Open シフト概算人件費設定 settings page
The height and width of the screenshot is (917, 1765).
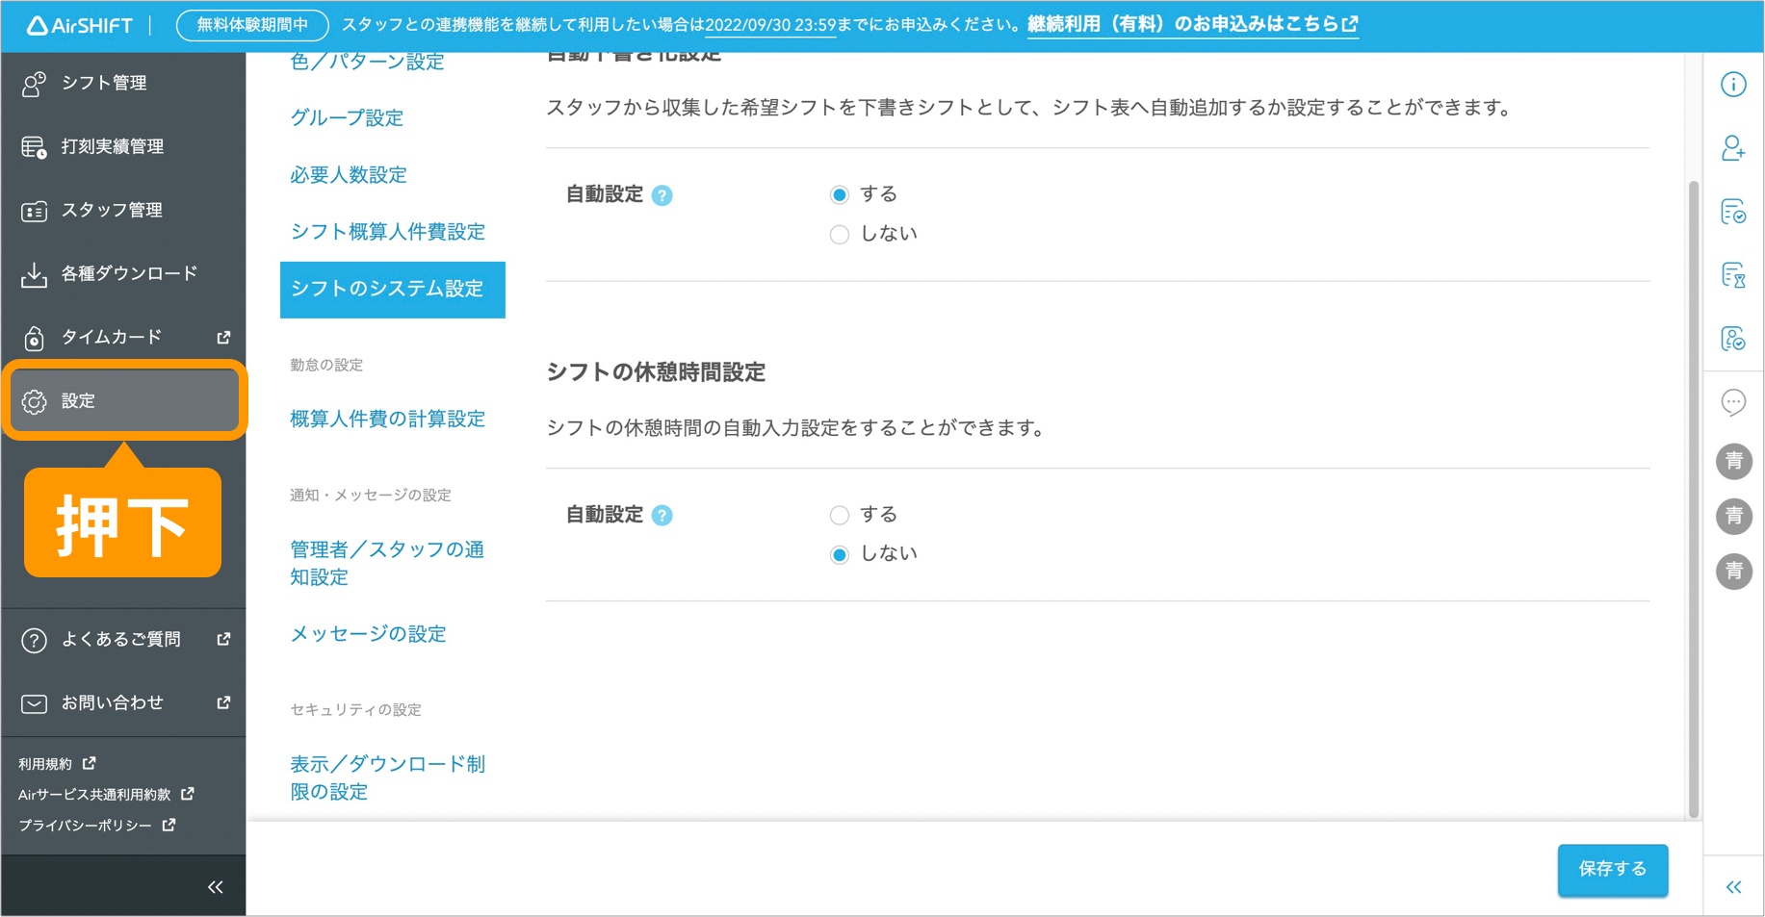pos(388,232)
